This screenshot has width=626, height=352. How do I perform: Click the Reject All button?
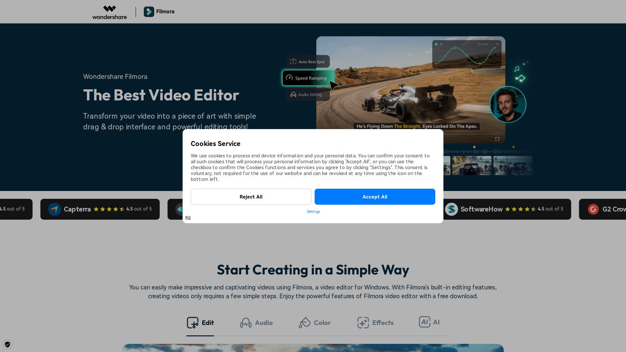click(251, 197)
